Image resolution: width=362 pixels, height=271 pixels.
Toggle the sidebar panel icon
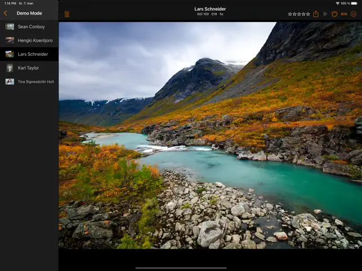point(67,14)
